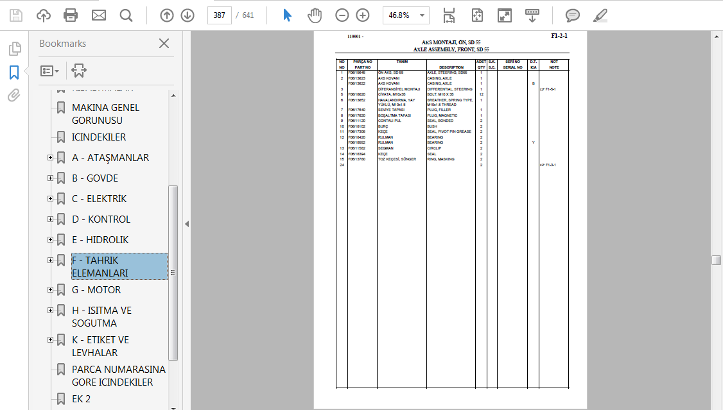Toggle the Bookmarks sidebar panel

click(14, 73)
